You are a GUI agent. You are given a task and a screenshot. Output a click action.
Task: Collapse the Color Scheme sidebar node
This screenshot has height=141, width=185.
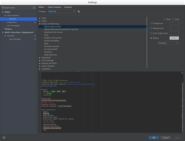pos(5,16)
